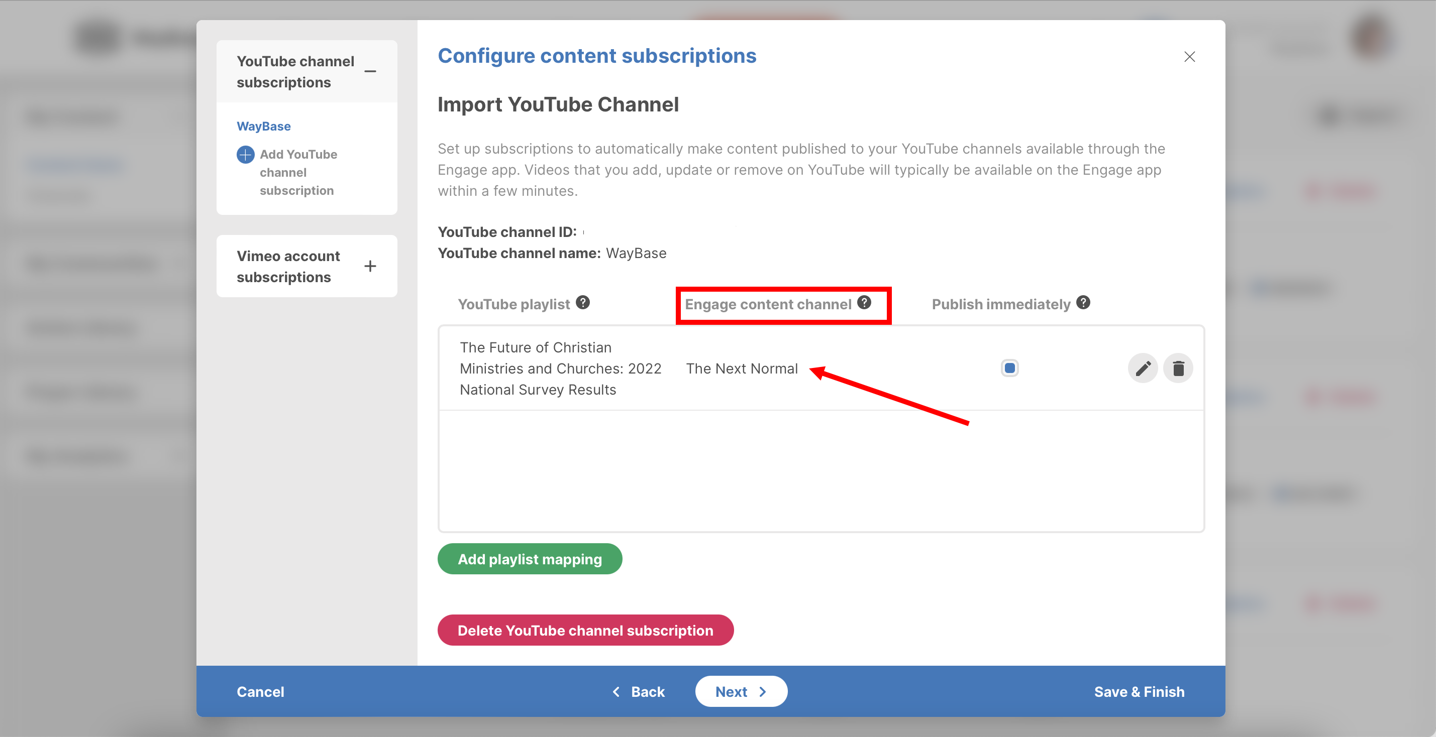Click The Next Normal content channel text
This screenshot has width=1436, height=737.
[742, 369]
